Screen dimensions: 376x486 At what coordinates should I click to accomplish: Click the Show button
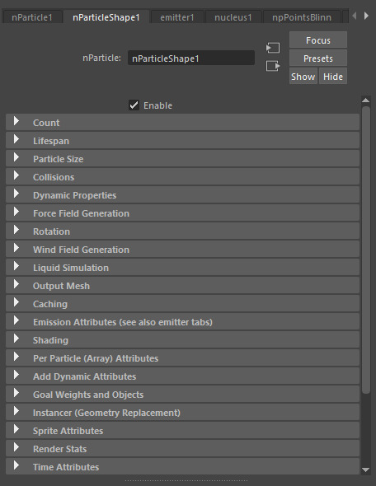click(x=303, y=77)
